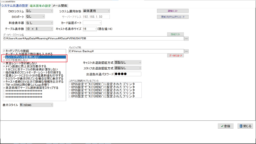Click the このPCに接続されているプリンタ label
This screenshot has width=256, height=144.
84,81
